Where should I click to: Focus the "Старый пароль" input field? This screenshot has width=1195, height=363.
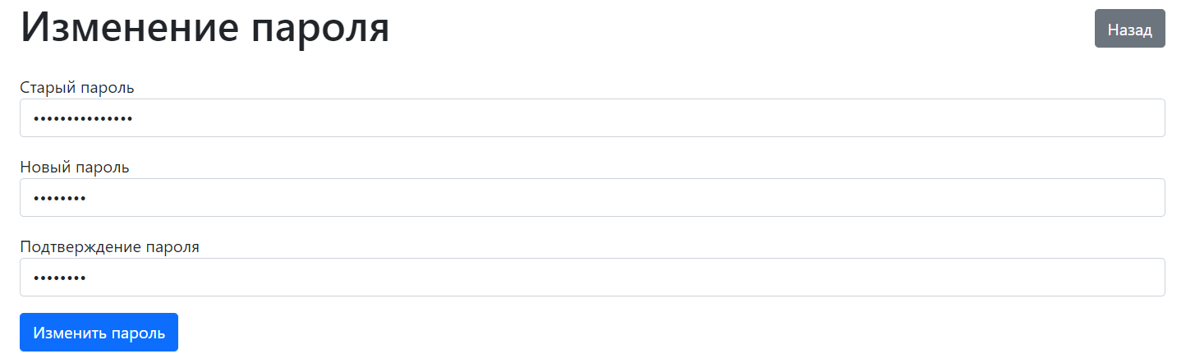(591, 118)
